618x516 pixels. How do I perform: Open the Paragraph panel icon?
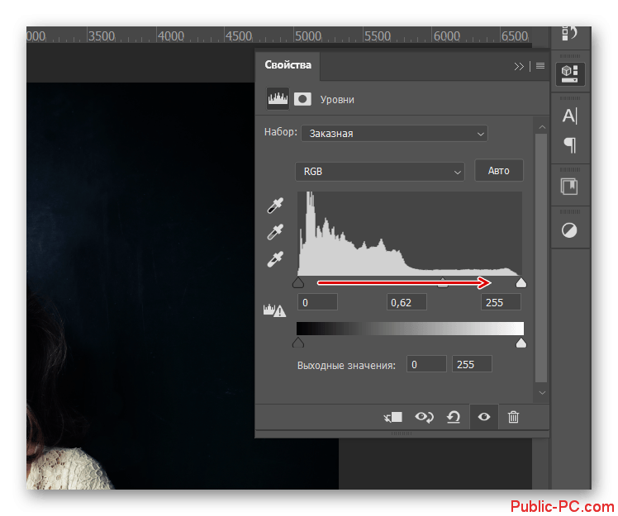(x=570, y=145)
